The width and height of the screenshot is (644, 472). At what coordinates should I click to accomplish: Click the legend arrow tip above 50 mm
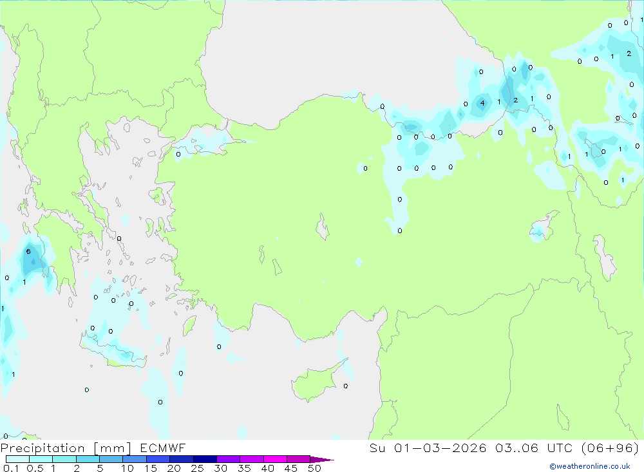point(322,460)
